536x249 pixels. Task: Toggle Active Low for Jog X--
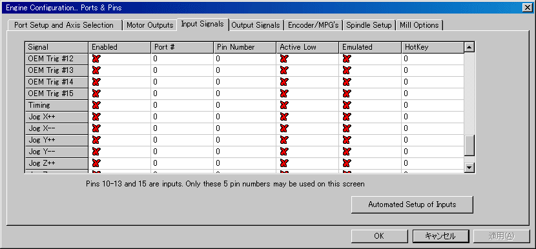283,128
